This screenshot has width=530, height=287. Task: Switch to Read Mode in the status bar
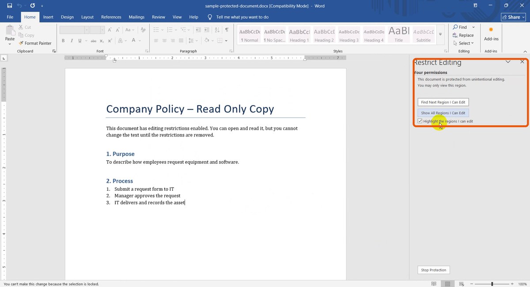click(x=434, y=284)
